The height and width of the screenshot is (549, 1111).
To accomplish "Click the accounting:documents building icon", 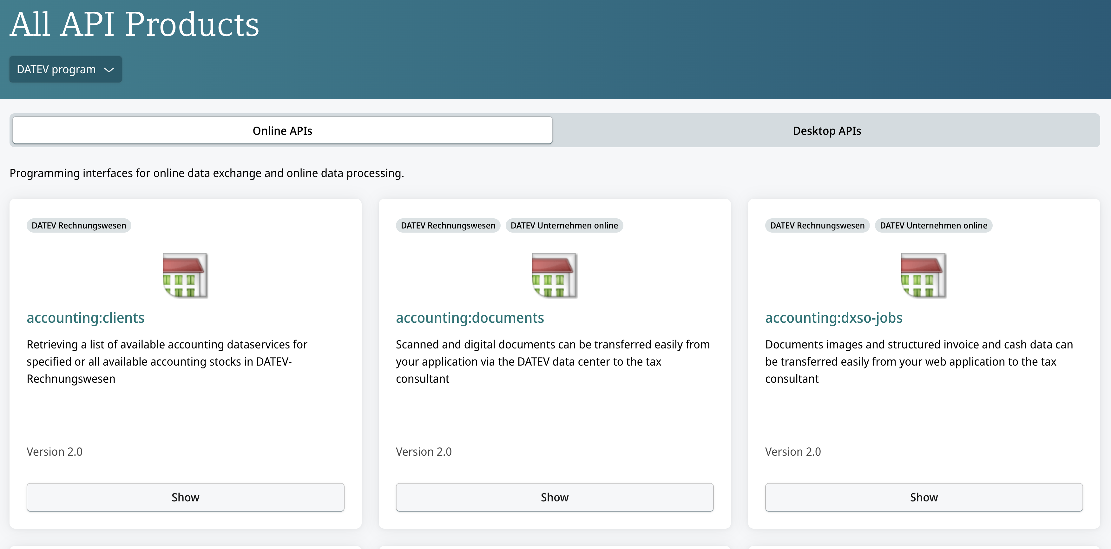I will [554, 275].
